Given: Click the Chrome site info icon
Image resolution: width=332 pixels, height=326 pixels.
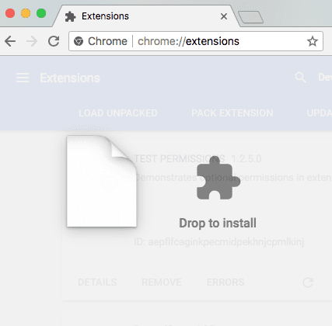Looking at the screenshot, I should [x=79, y=41].
